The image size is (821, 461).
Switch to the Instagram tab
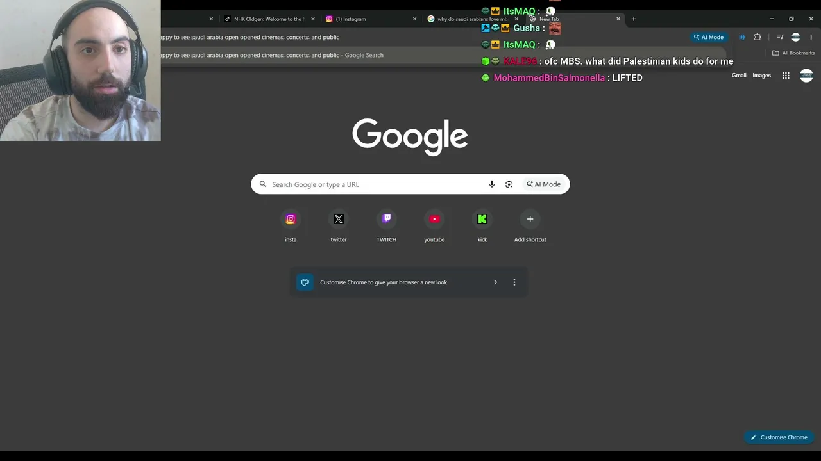coord(370,19)
